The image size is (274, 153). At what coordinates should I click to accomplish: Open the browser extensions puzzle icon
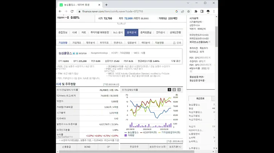(196, 11)
